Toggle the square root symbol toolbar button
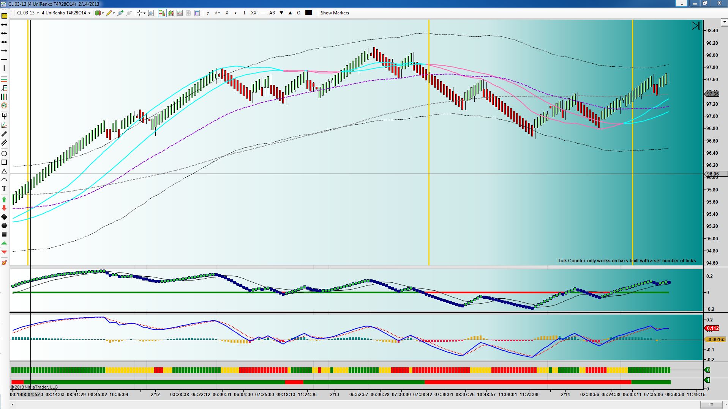728x409 pixels. point(217,13)
